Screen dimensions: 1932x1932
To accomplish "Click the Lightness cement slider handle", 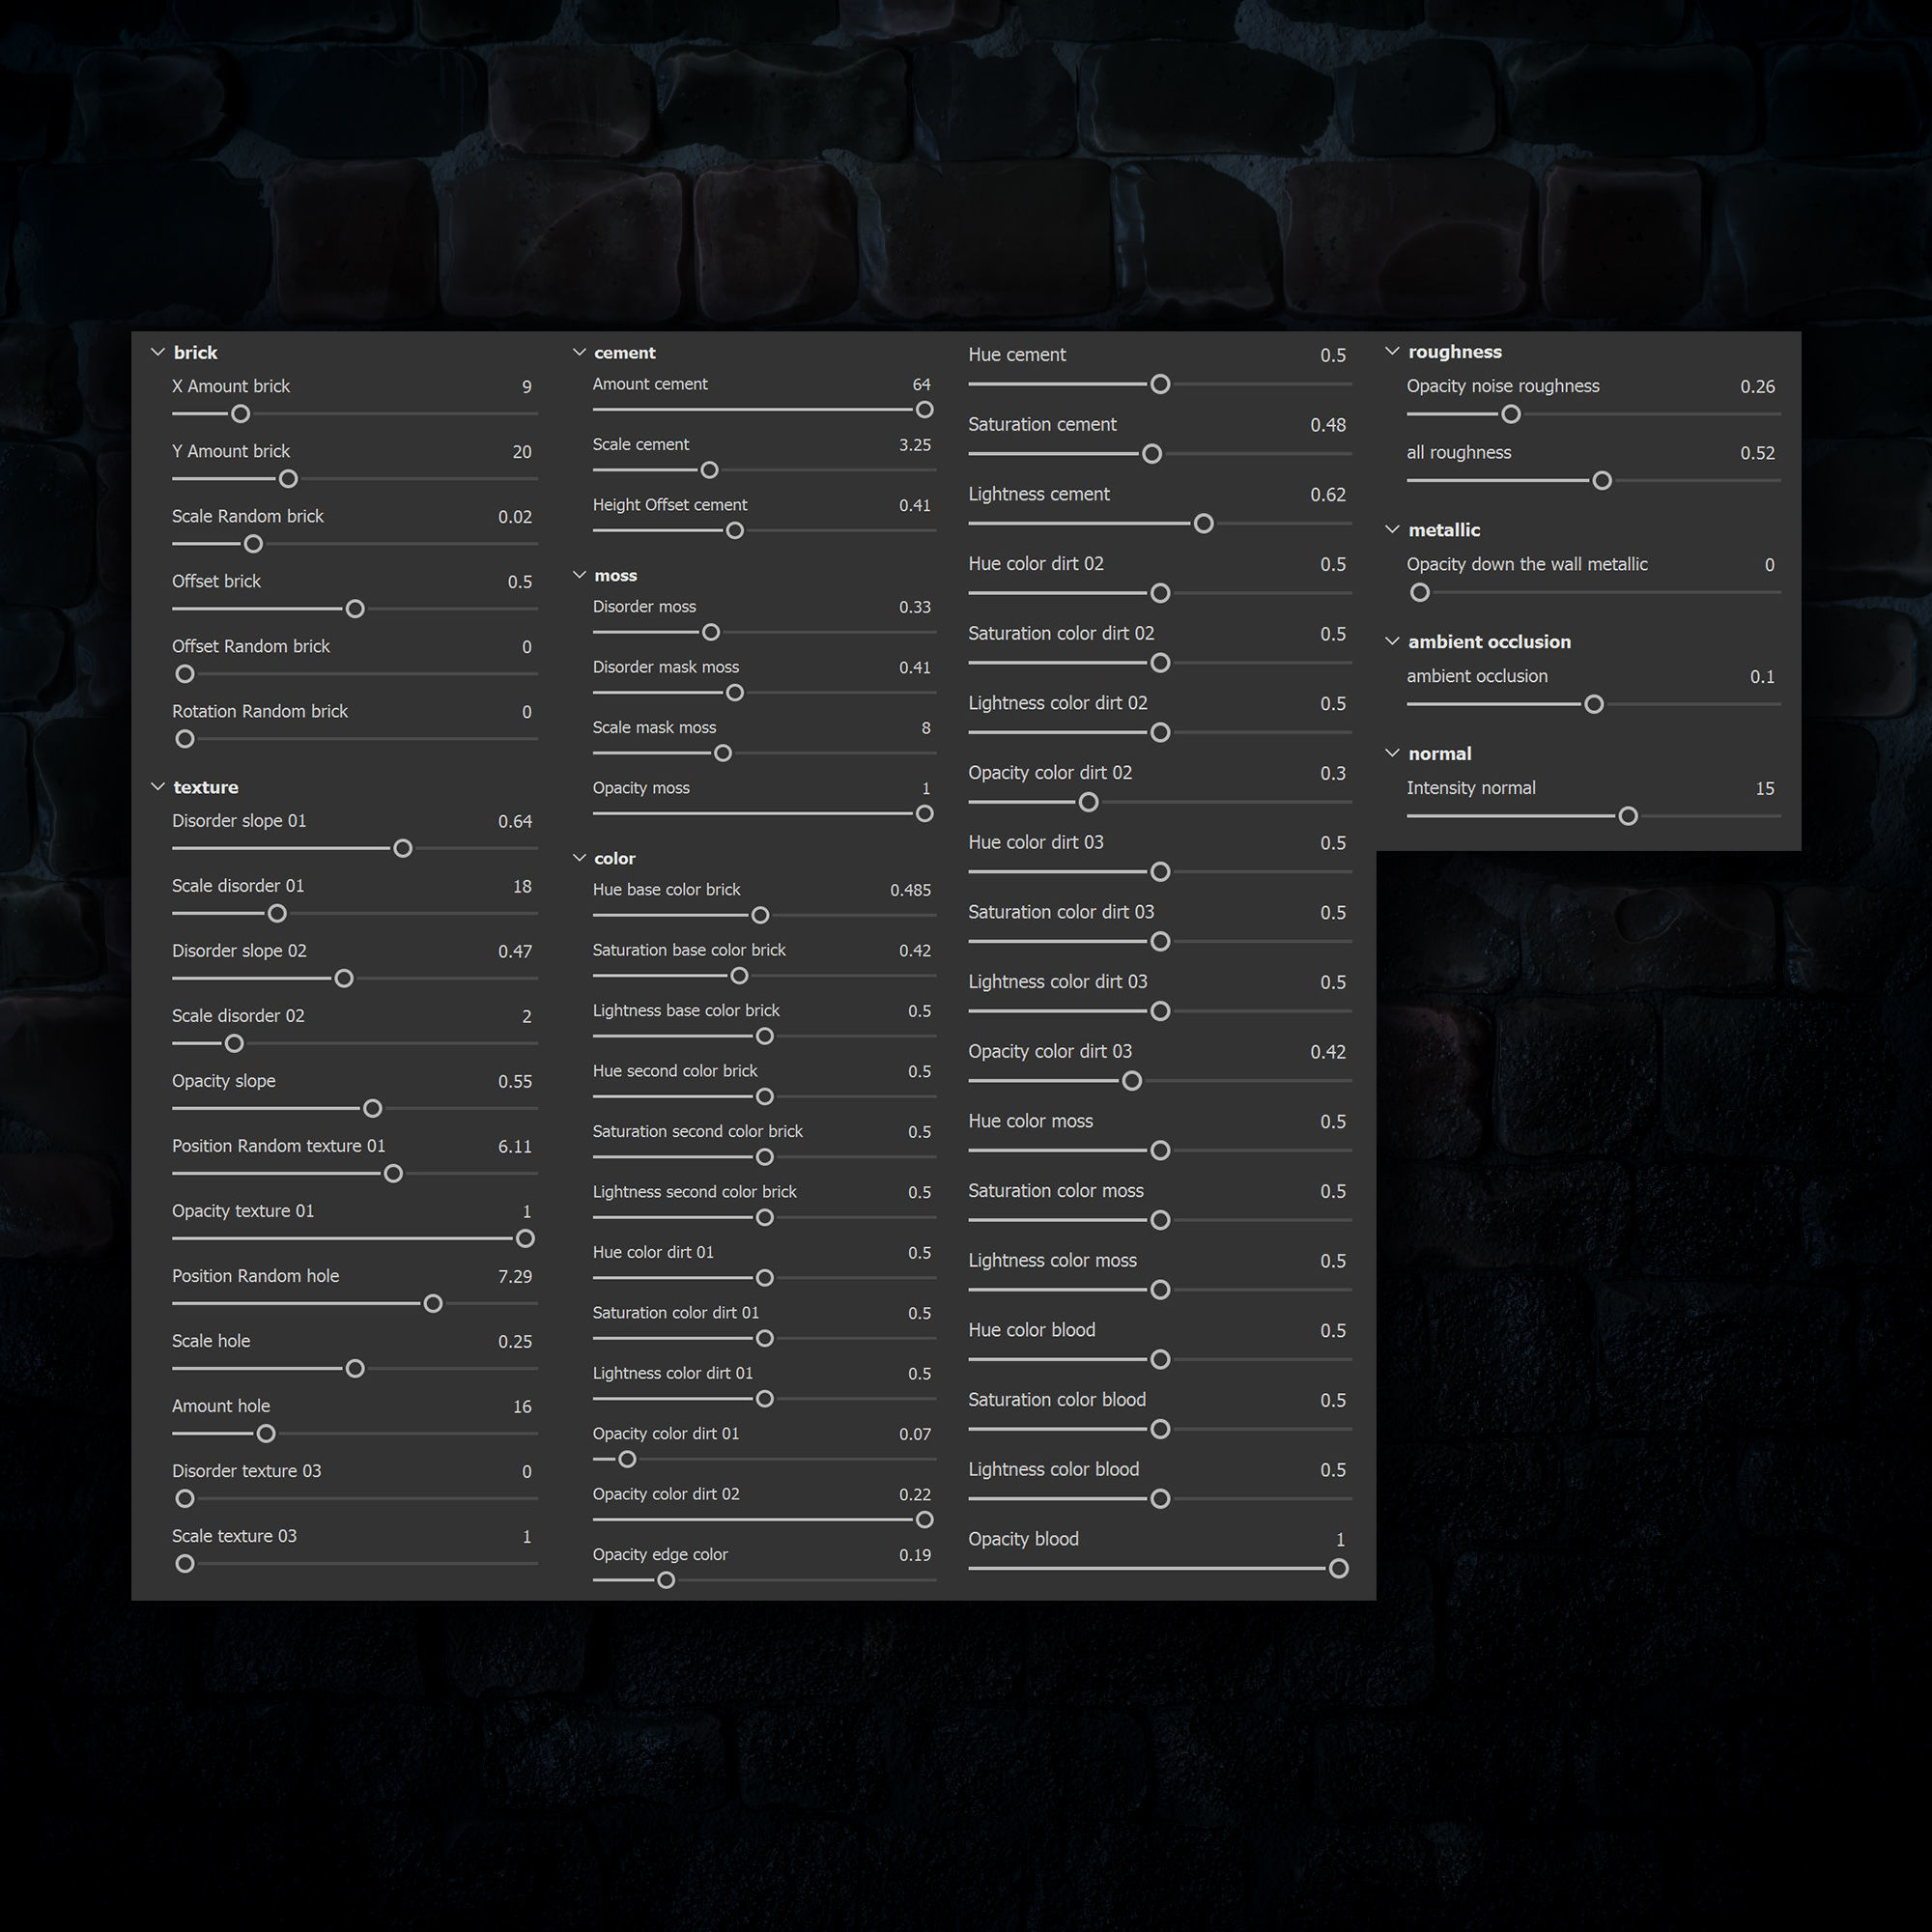I will coord(1204,524).
